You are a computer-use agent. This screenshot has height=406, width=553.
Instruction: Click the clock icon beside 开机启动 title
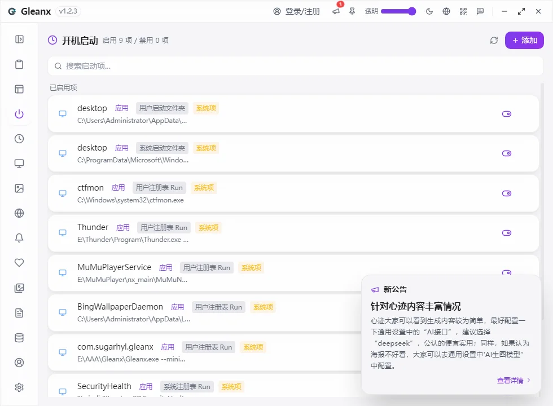tap(52, 40)
